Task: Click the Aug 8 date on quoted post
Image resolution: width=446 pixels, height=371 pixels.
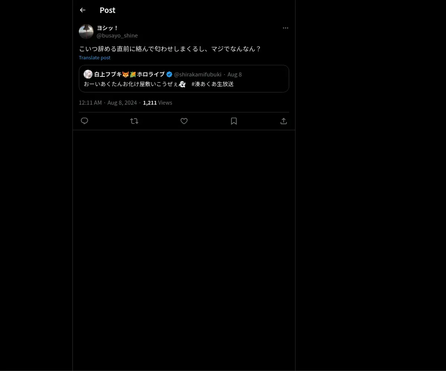Action: point(235,74)
